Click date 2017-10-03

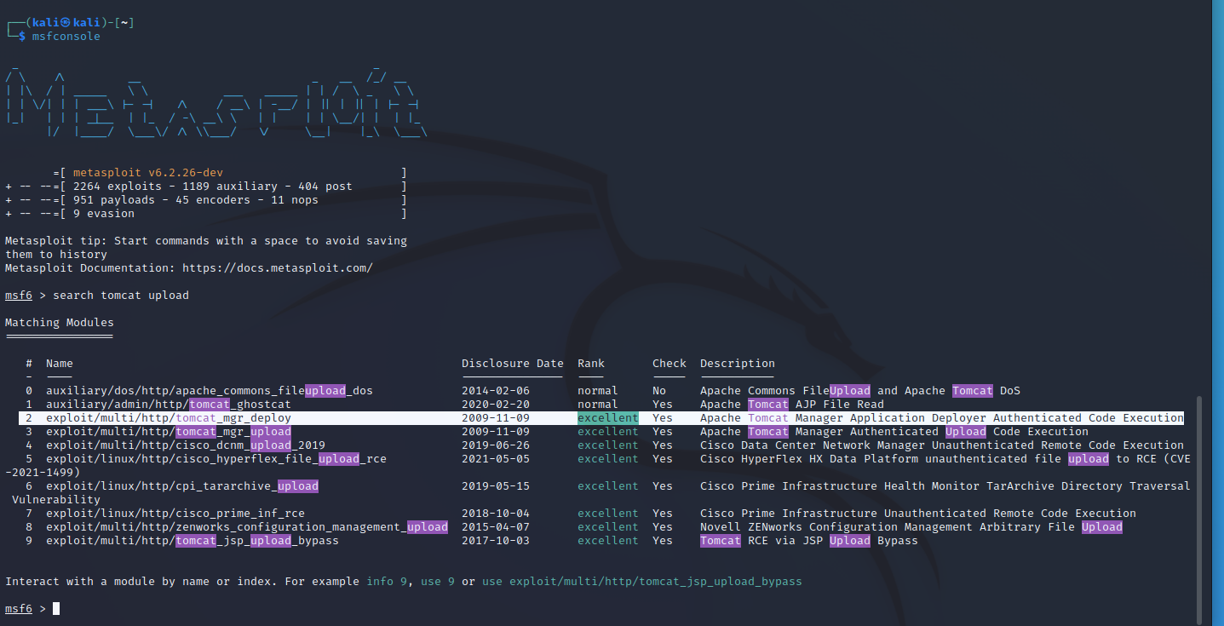[x=496, y=541]
